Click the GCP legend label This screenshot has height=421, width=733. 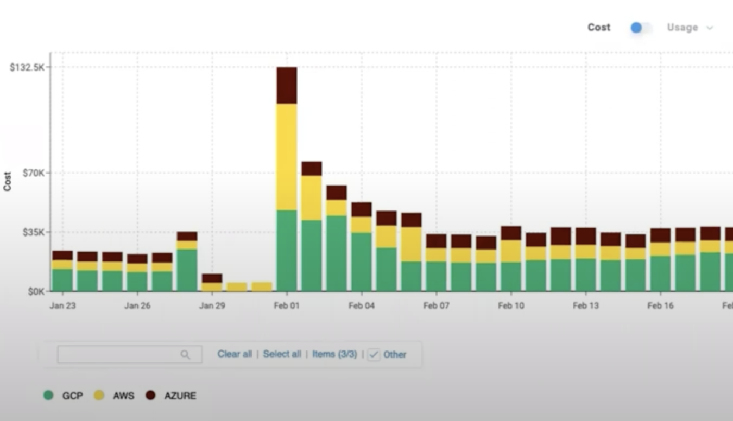coord(72,396)
